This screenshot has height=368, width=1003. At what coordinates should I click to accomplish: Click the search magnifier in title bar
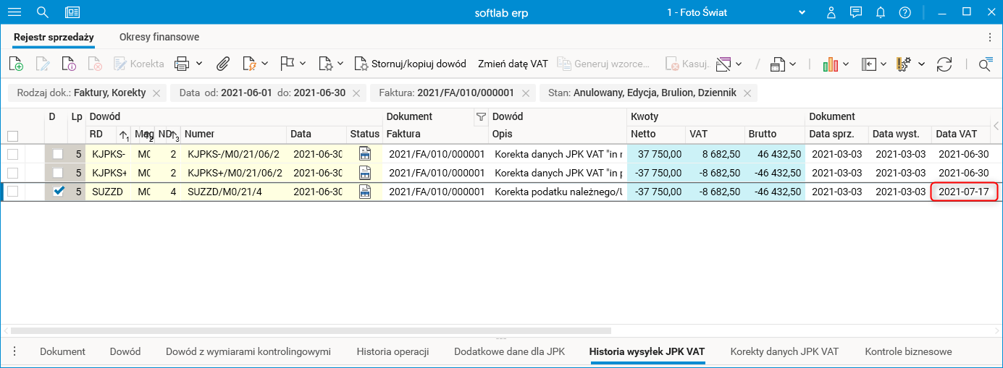tap(43, 12)
